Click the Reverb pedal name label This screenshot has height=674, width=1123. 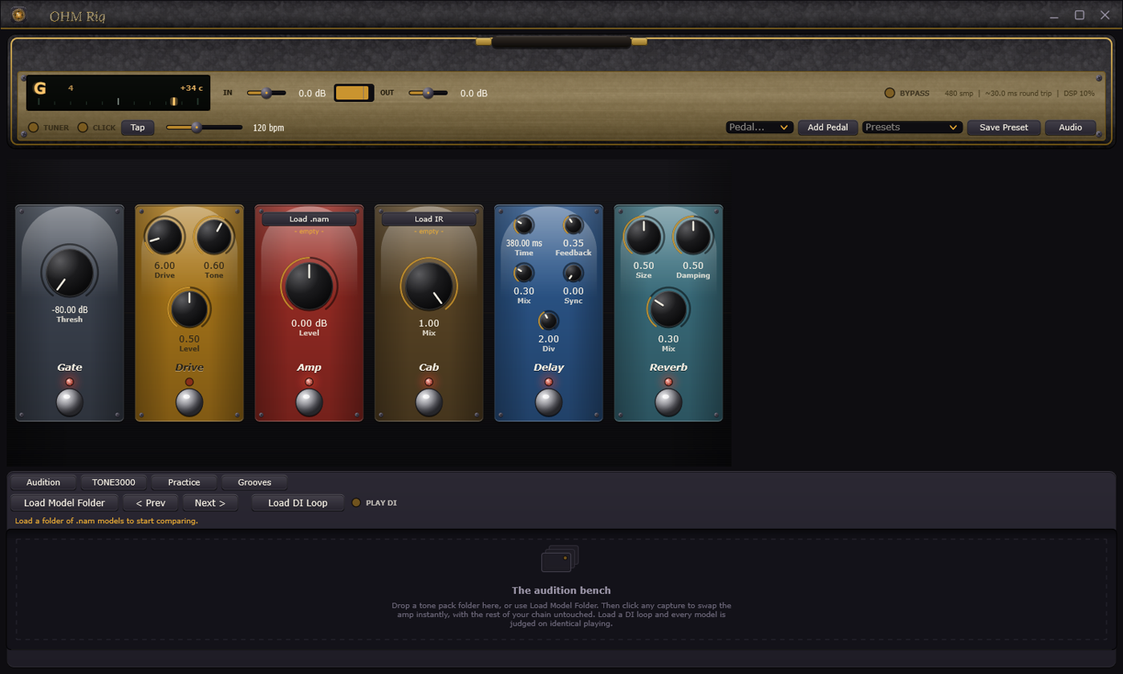[668, 367]
